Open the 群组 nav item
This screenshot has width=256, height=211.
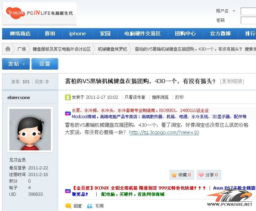coord(50,34)
